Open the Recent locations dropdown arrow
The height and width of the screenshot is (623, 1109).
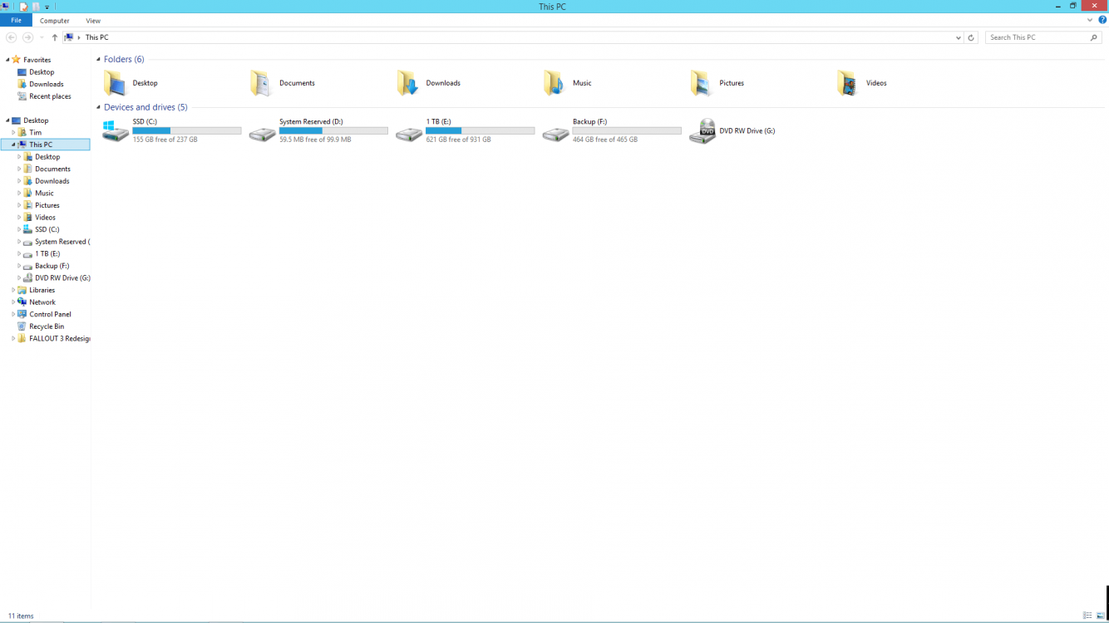tap(42, 37)
